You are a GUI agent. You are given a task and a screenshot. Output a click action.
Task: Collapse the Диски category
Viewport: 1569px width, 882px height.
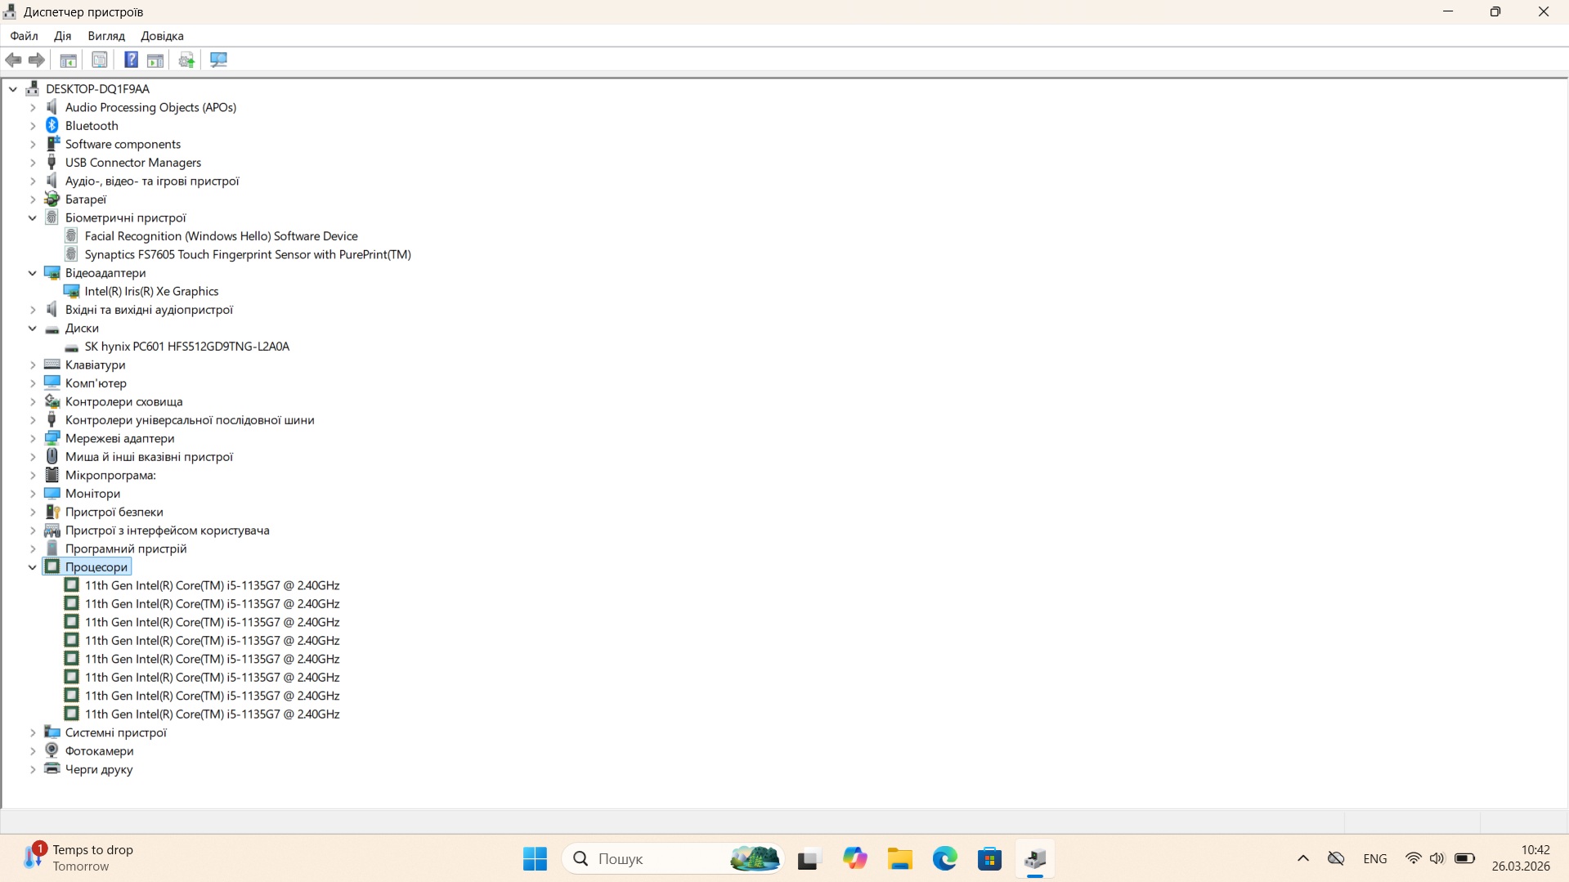33,329
